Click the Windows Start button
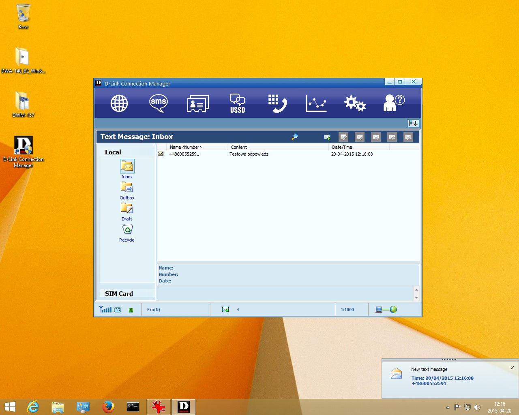This screenshot has height=415, width=519. pos(10,407)
